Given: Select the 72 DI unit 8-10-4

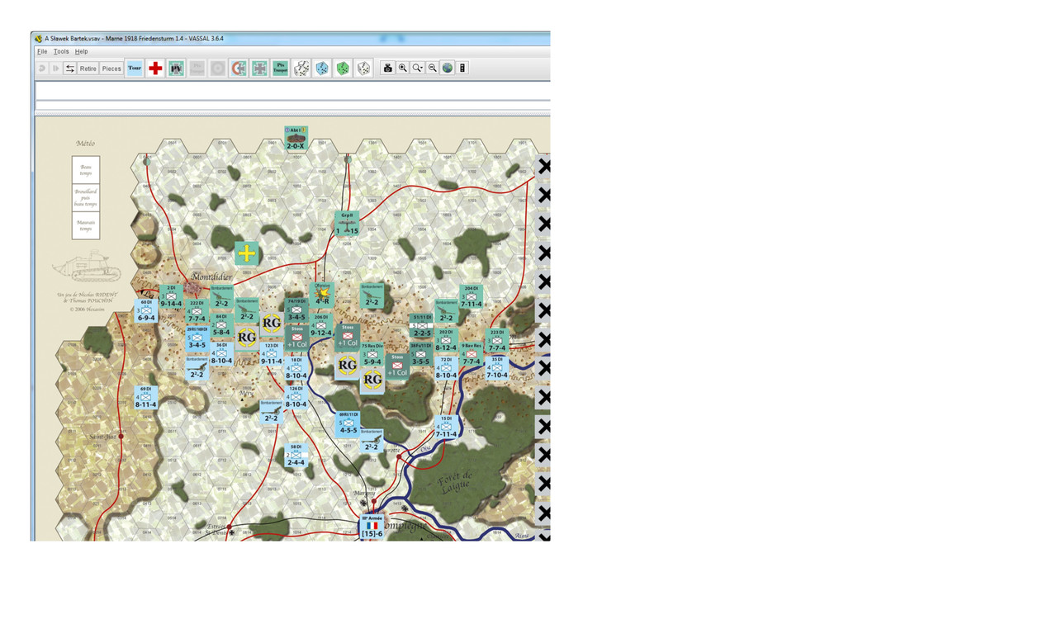Looking at the screenshot, I should coord(446,368).
